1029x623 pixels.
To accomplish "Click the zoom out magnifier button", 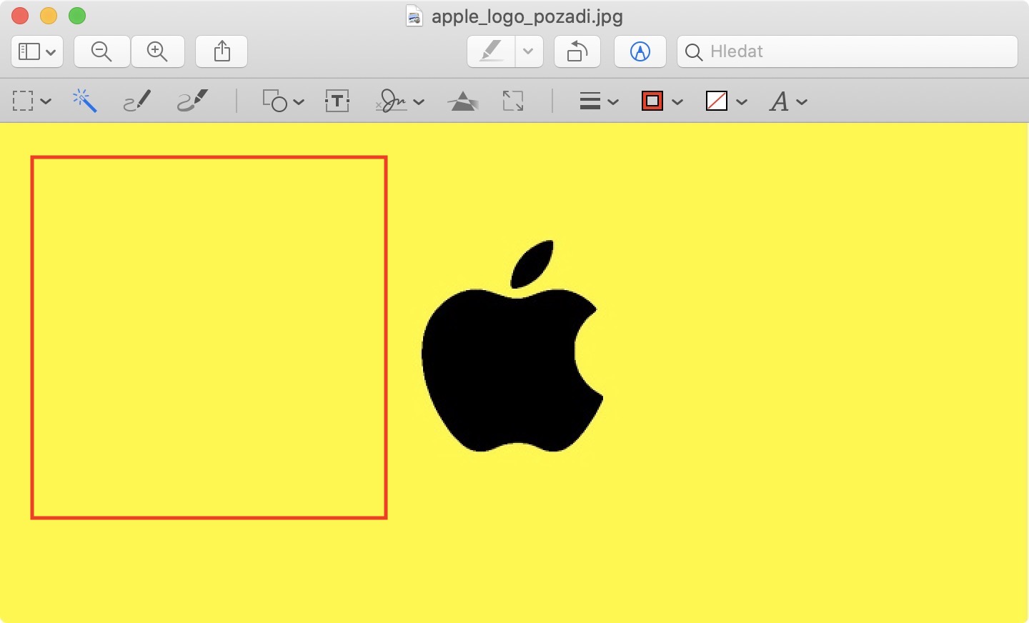I will 102,51.
